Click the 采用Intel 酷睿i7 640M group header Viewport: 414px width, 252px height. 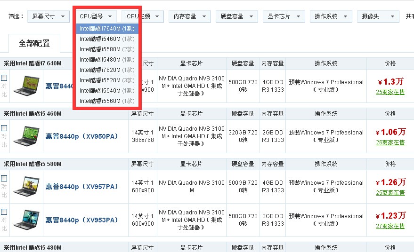coord(32,63)
